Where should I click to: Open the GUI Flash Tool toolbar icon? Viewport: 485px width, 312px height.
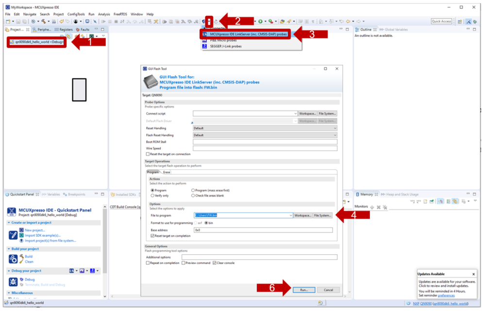click(204, 21)
